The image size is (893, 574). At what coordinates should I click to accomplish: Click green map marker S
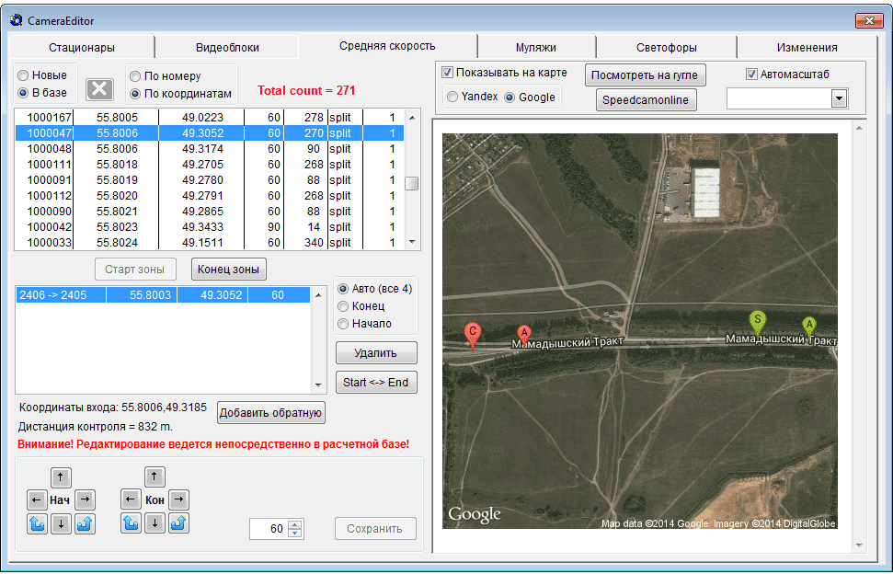point(757,322)
